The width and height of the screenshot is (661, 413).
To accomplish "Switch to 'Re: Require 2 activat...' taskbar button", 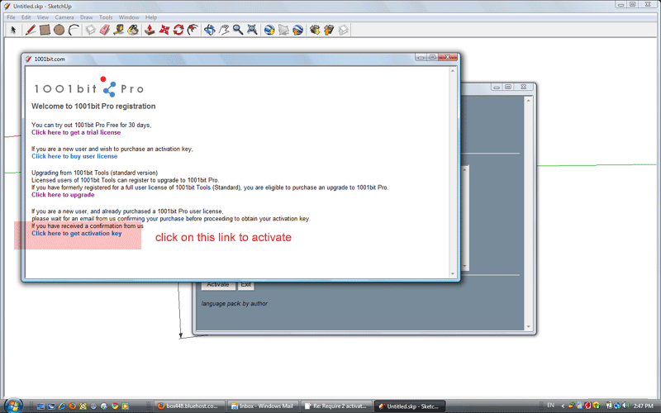I will tap(336, 406).
